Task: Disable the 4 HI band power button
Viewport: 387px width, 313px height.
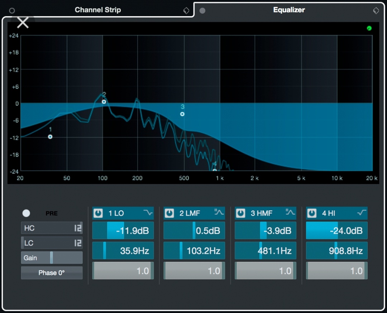Action: [312, 213]
